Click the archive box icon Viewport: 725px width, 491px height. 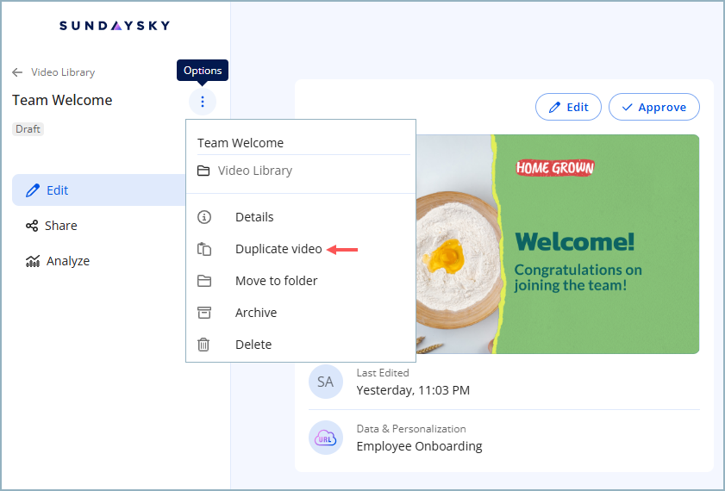[x=204, y=313]
